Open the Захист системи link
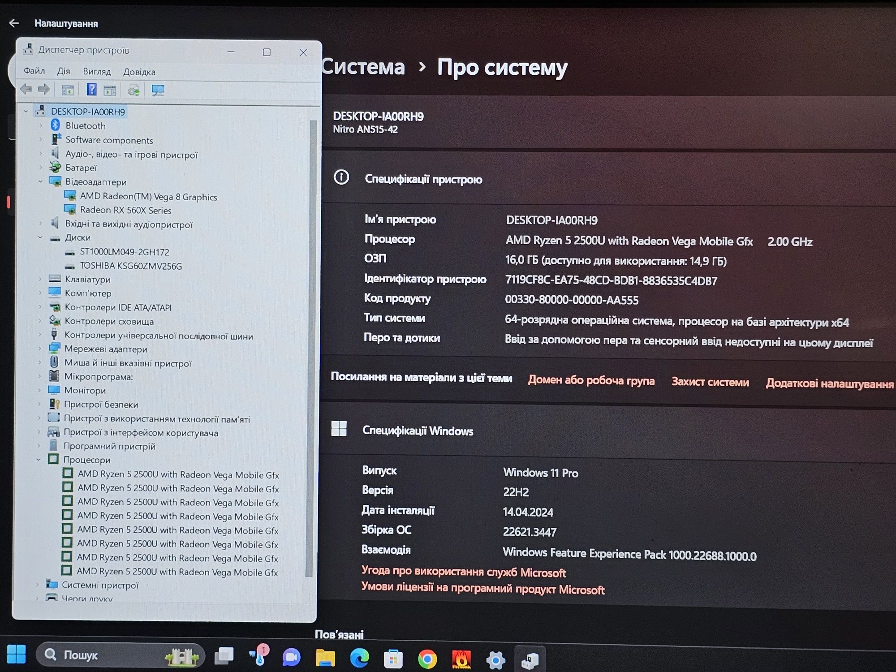 click(x=710, y=382)
